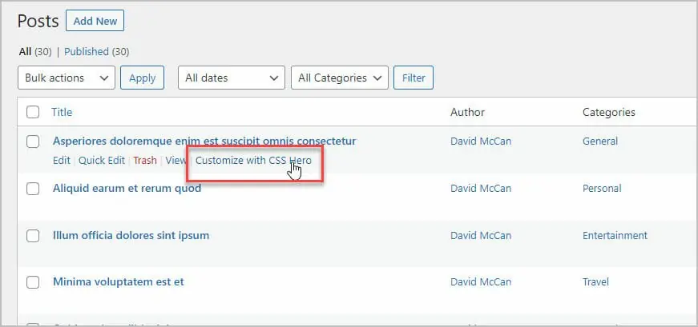Image resolution: width=698 pixels, height=327 pixels.
Task: Toggle the select-all checkbox in header
Action: click(x=33, y=113)
